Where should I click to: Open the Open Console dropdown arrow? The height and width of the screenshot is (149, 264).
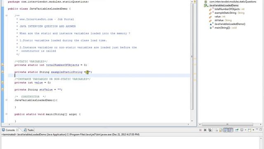(x=253, y=130)
